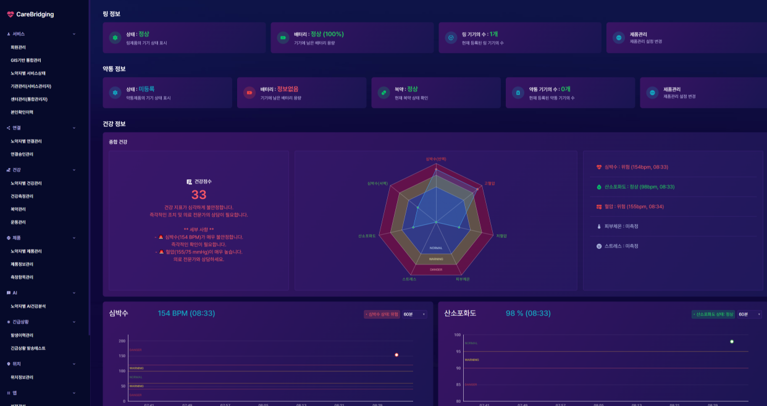
Task: Select 복약관리 from the sidebar
Action: click(19, 209)
